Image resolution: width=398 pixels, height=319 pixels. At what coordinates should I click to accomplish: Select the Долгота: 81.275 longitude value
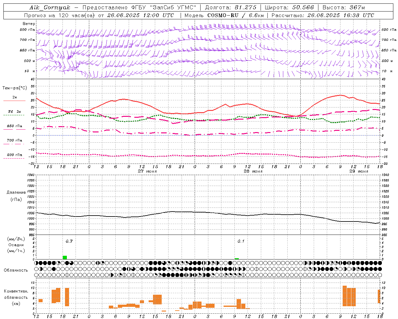point(231,7)
